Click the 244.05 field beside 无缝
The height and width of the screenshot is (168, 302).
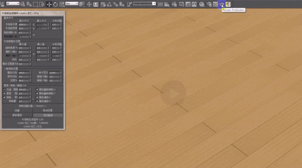(23, 90)
